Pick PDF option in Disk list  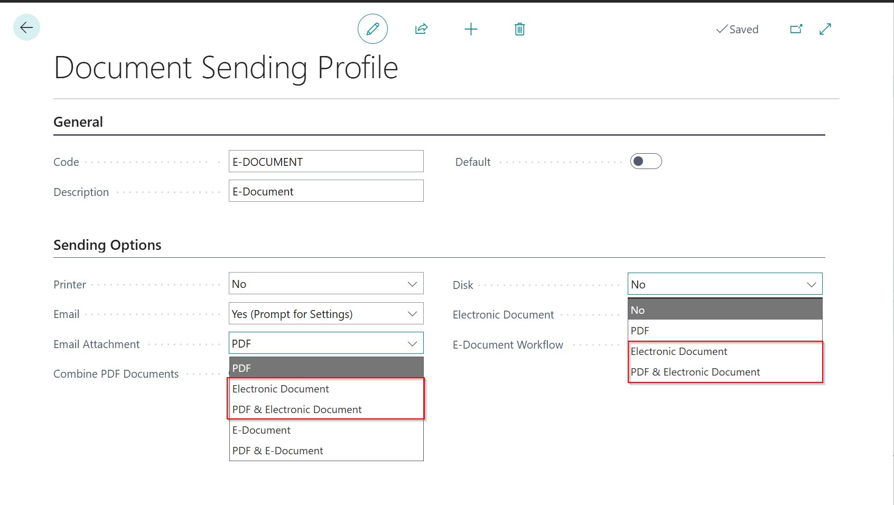640,331
